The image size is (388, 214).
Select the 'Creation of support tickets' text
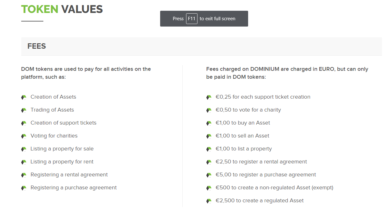coord(63,123)
